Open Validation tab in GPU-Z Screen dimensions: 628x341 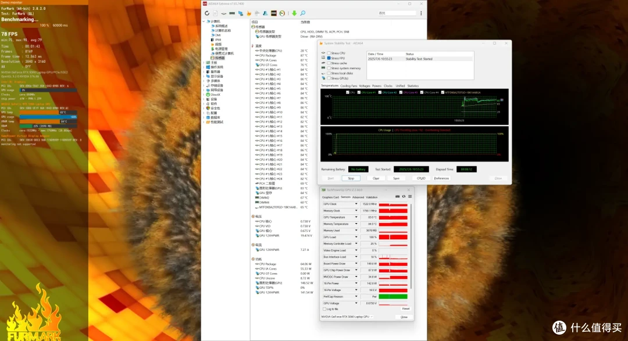372,197
